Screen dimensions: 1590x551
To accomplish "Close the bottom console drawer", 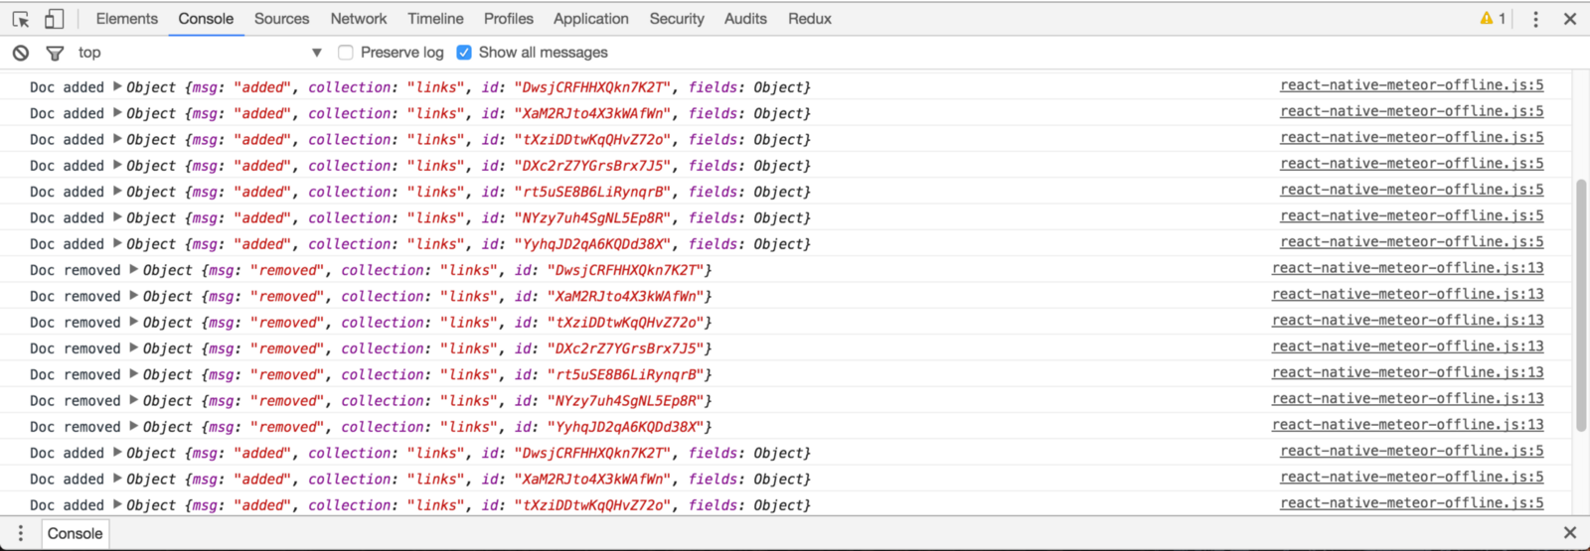I will pyautogui.click(x=1570, y=533).
